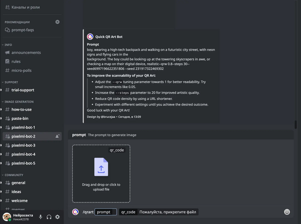
Task: Open the emoji picker
Action: (287, 212)
